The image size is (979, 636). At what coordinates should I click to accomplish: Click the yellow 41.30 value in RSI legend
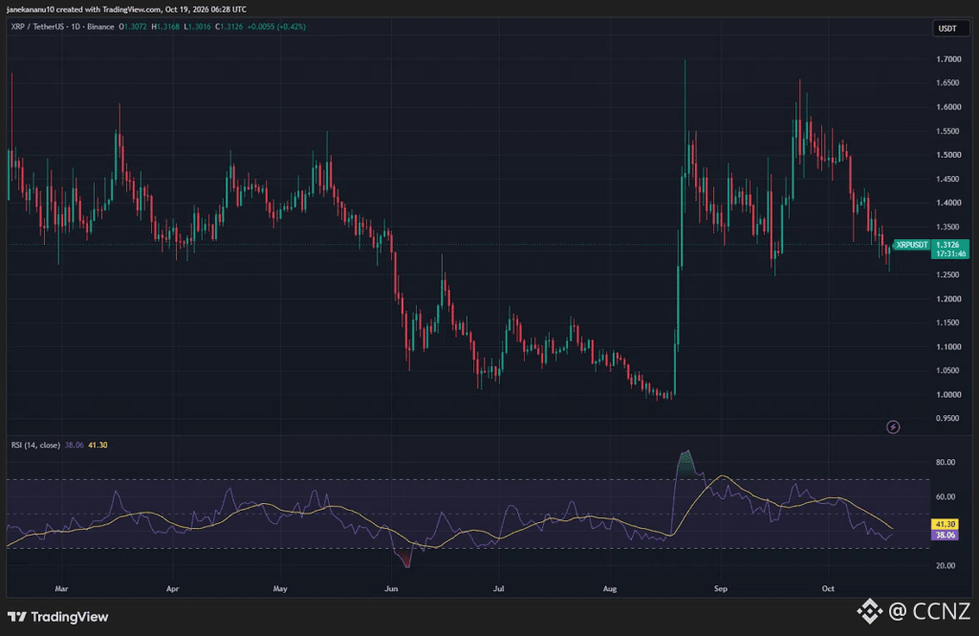[98, 445]
